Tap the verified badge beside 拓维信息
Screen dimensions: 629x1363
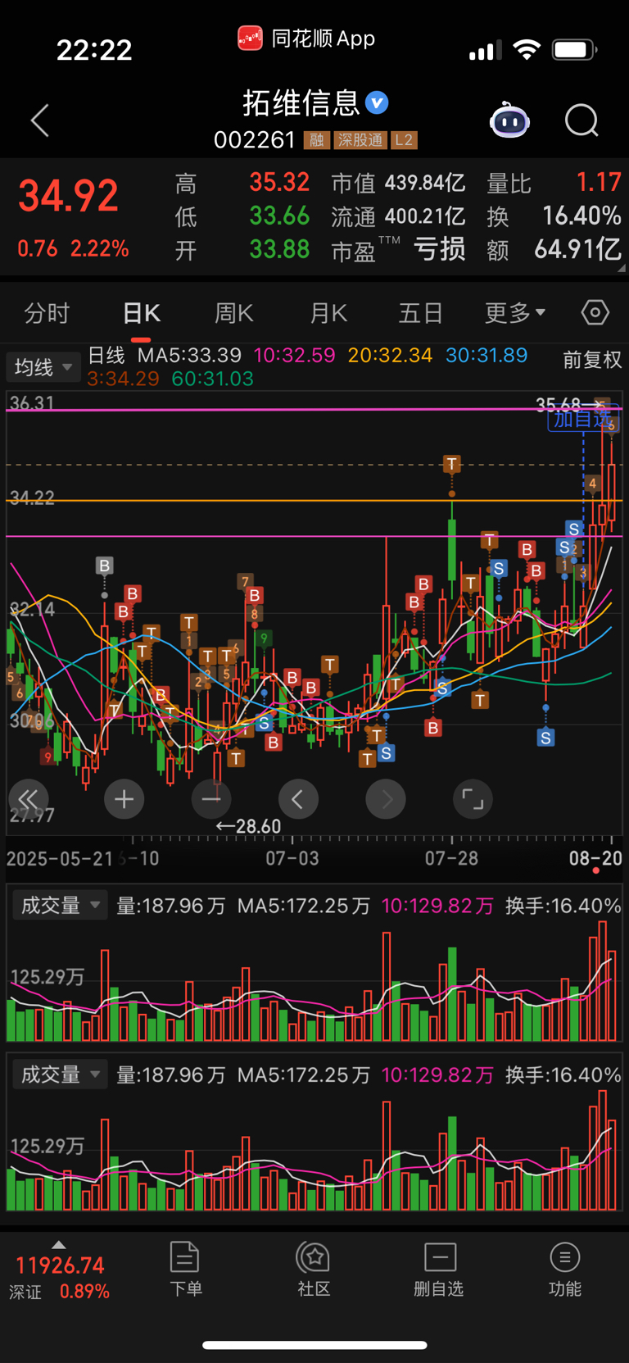click(377, 103)
